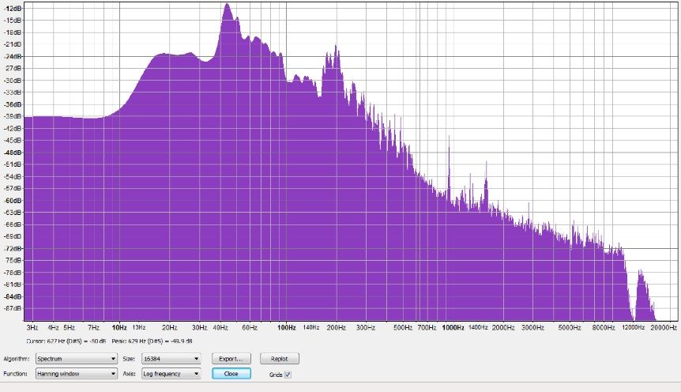Change the Axis dropdown from Log frequency
The width and height of the screenshot is (681, 392).
pyautogui.click(x=171, y=374)
